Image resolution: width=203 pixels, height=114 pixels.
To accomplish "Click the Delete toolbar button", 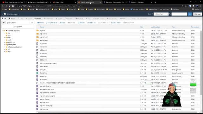I will pos(59,18).
